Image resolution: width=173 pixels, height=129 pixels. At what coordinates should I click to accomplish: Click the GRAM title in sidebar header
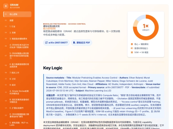pos(14,5)
